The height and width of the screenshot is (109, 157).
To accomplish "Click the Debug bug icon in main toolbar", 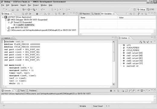I will click(x=24, y=9).
